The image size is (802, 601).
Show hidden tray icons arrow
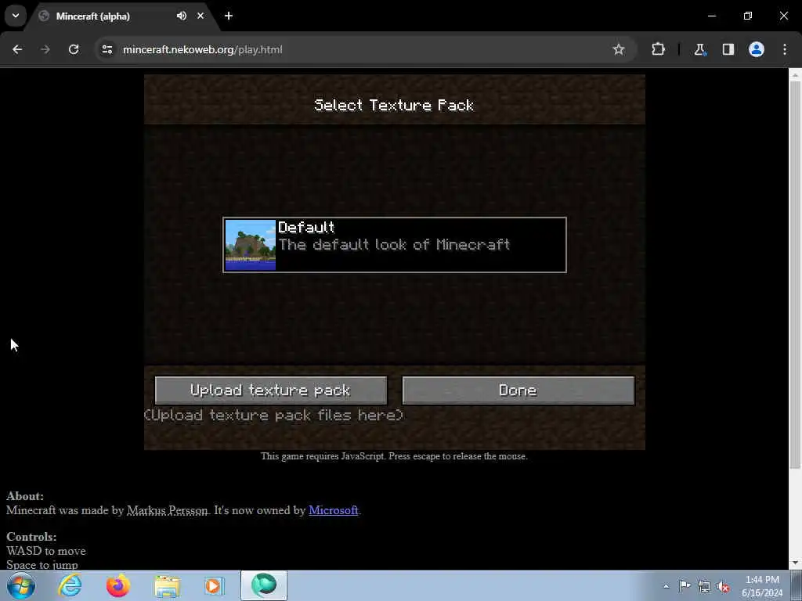click(666, 586)
